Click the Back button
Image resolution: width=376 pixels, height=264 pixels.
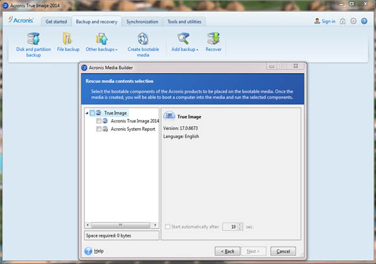228,251
